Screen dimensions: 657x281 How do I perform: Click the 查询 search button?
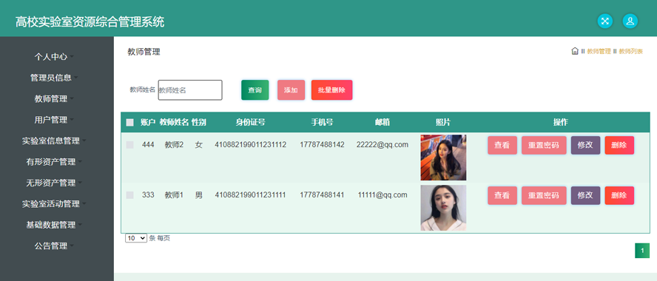pos(255,90)
